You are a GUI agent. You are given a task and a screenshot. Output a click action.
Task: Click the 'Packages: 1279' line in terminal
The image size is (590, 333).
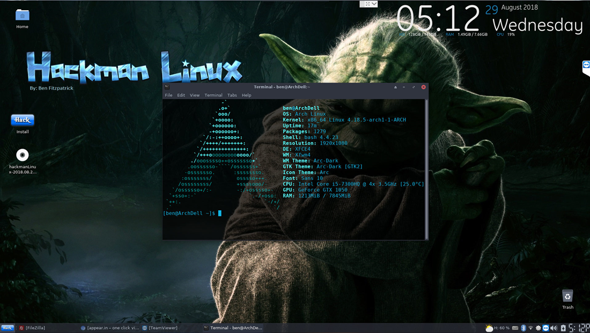(x=304, y=131)
